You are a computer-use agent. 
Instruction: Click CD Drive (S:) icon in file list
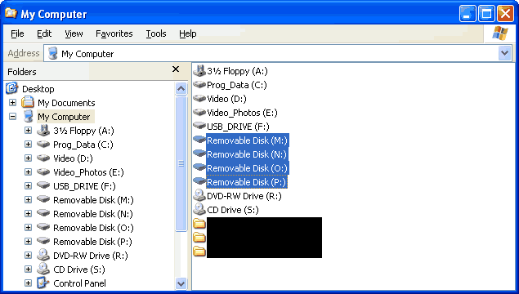(199, 209)
